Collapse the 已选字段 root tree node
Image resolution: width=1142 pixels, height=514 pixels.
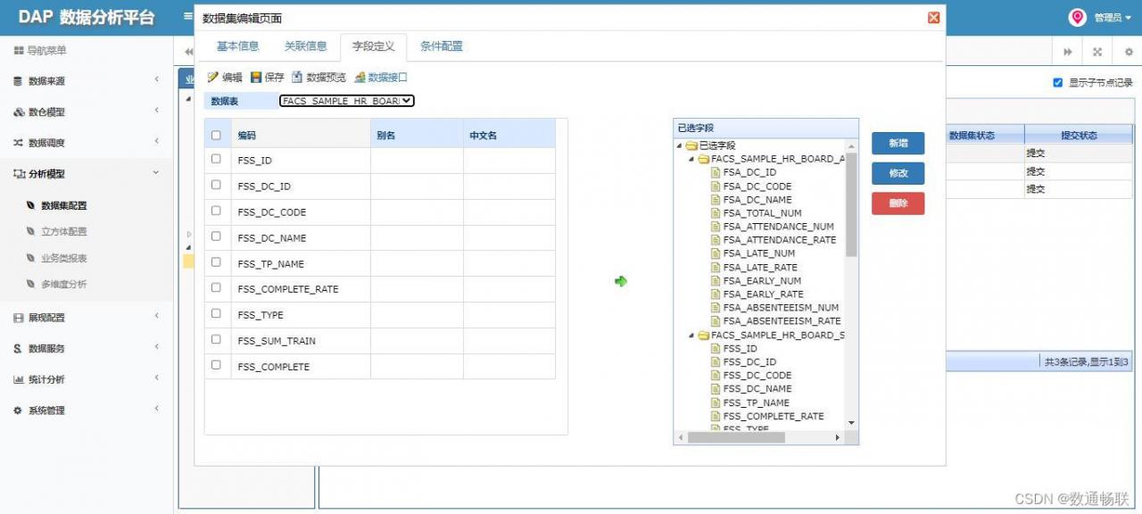[x=679, y=145]
